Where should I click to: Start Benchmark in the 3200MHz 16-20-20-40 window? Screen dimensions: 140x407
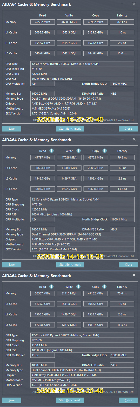tap(70, 129)
